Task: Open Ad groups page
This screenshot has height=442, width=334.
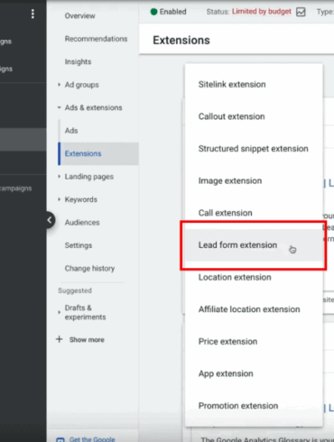Action: coord(82,85)
